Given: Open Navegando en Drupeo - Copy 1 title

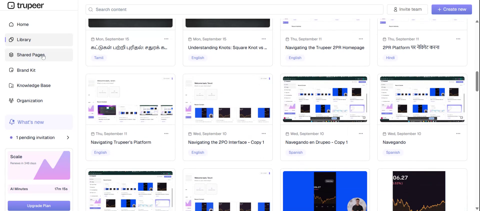Looking at the screenshot, I should pos(316,142).
